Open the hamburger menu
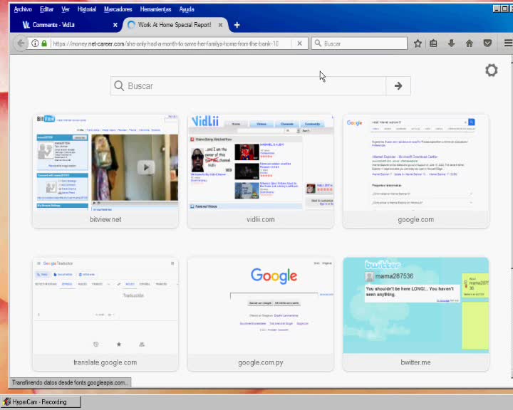Image resolution: width=513 pixels, height=410 pixels. pos(508,43)
